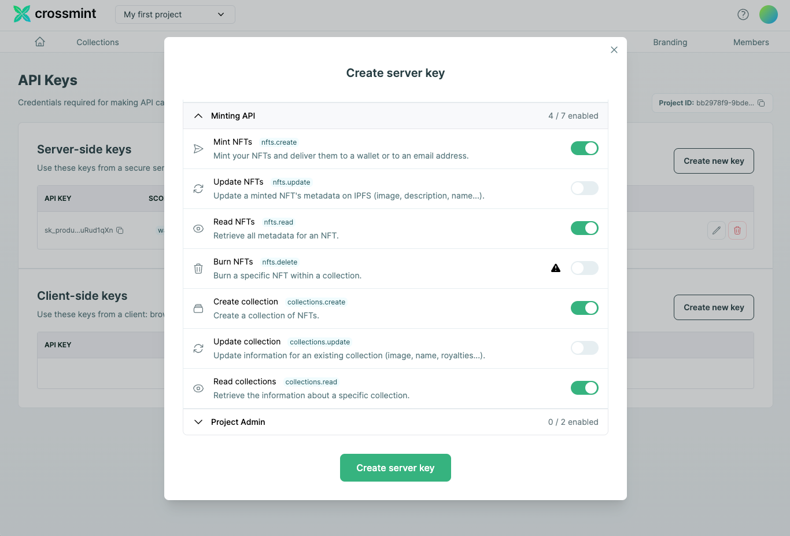The width and height of the screenshot is (790, 536).
Task: Click the API Keys page heading
Action: point(47,80)
